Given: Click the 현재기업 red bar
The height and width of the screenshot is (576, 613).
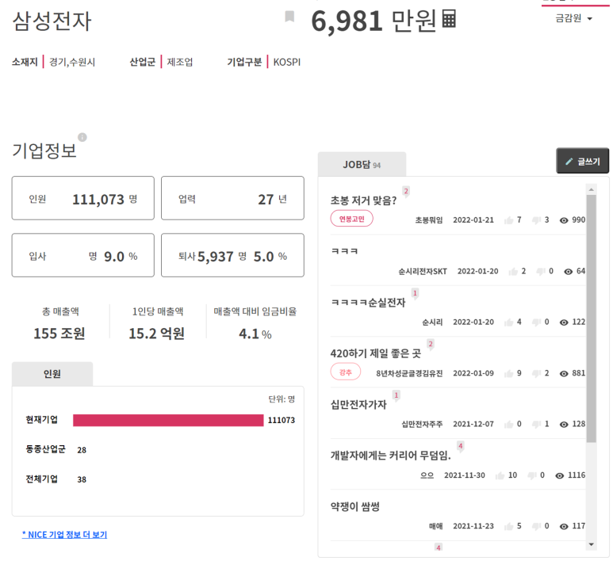Looking at the screenshot, I should 168,420.
